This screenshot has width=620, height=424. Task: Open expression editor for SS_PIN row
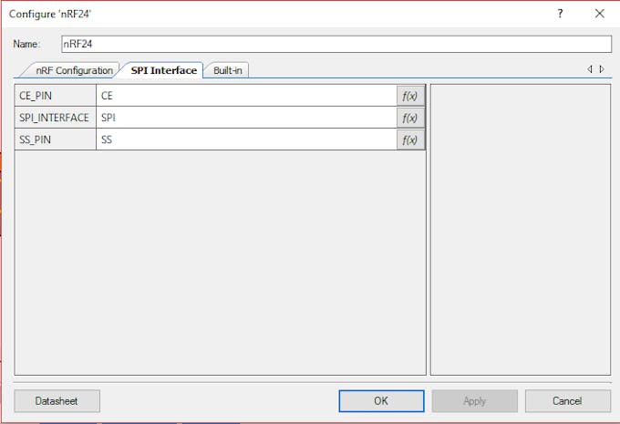(410, 140)
